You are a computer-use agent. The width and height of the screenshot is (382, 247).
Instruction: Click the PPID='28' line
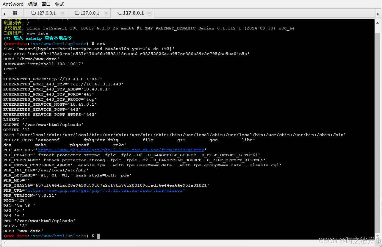pos(15,201)
